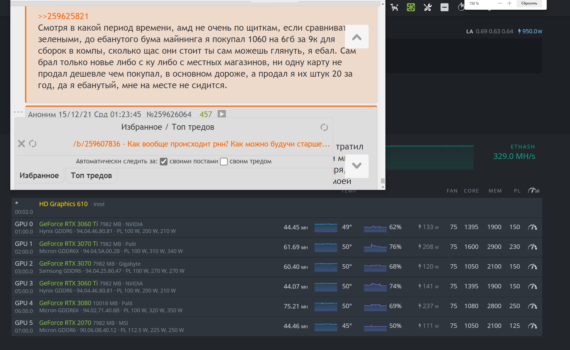Screen dimensions: 570x350
Task: Switch to the Избранное tab
Action: point(39,175)
